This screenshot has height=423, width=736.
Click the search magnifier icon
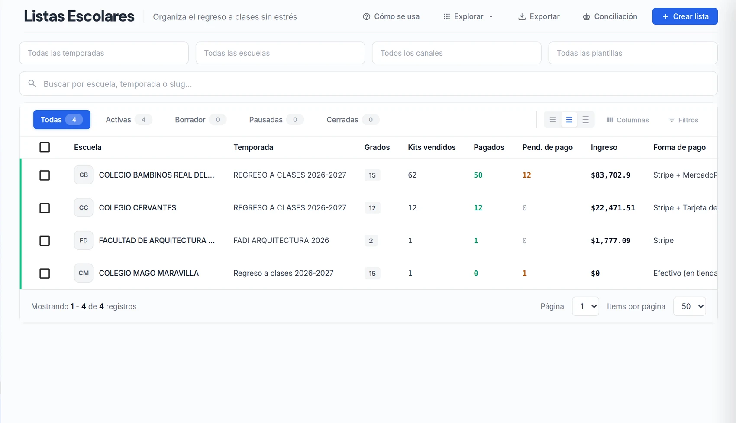pos(32,83)
